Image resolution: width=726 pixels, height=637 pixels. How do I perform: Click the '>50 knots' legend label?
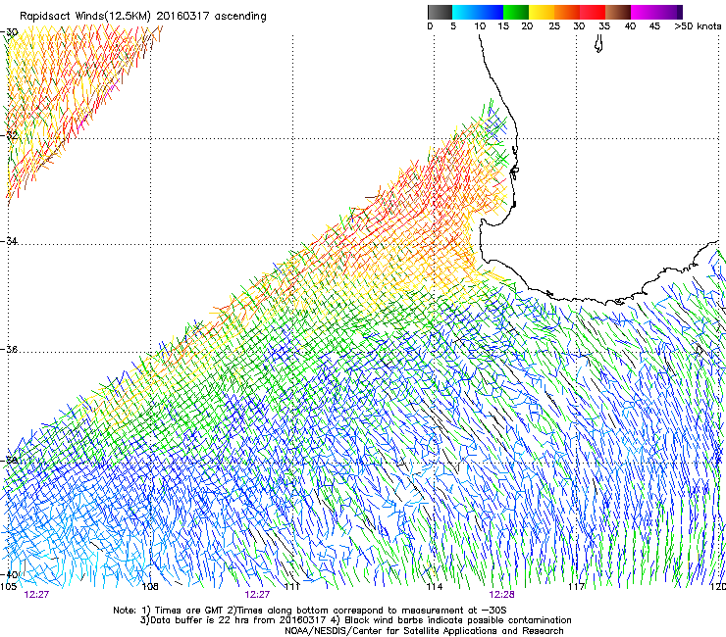(x=698, y=26)
